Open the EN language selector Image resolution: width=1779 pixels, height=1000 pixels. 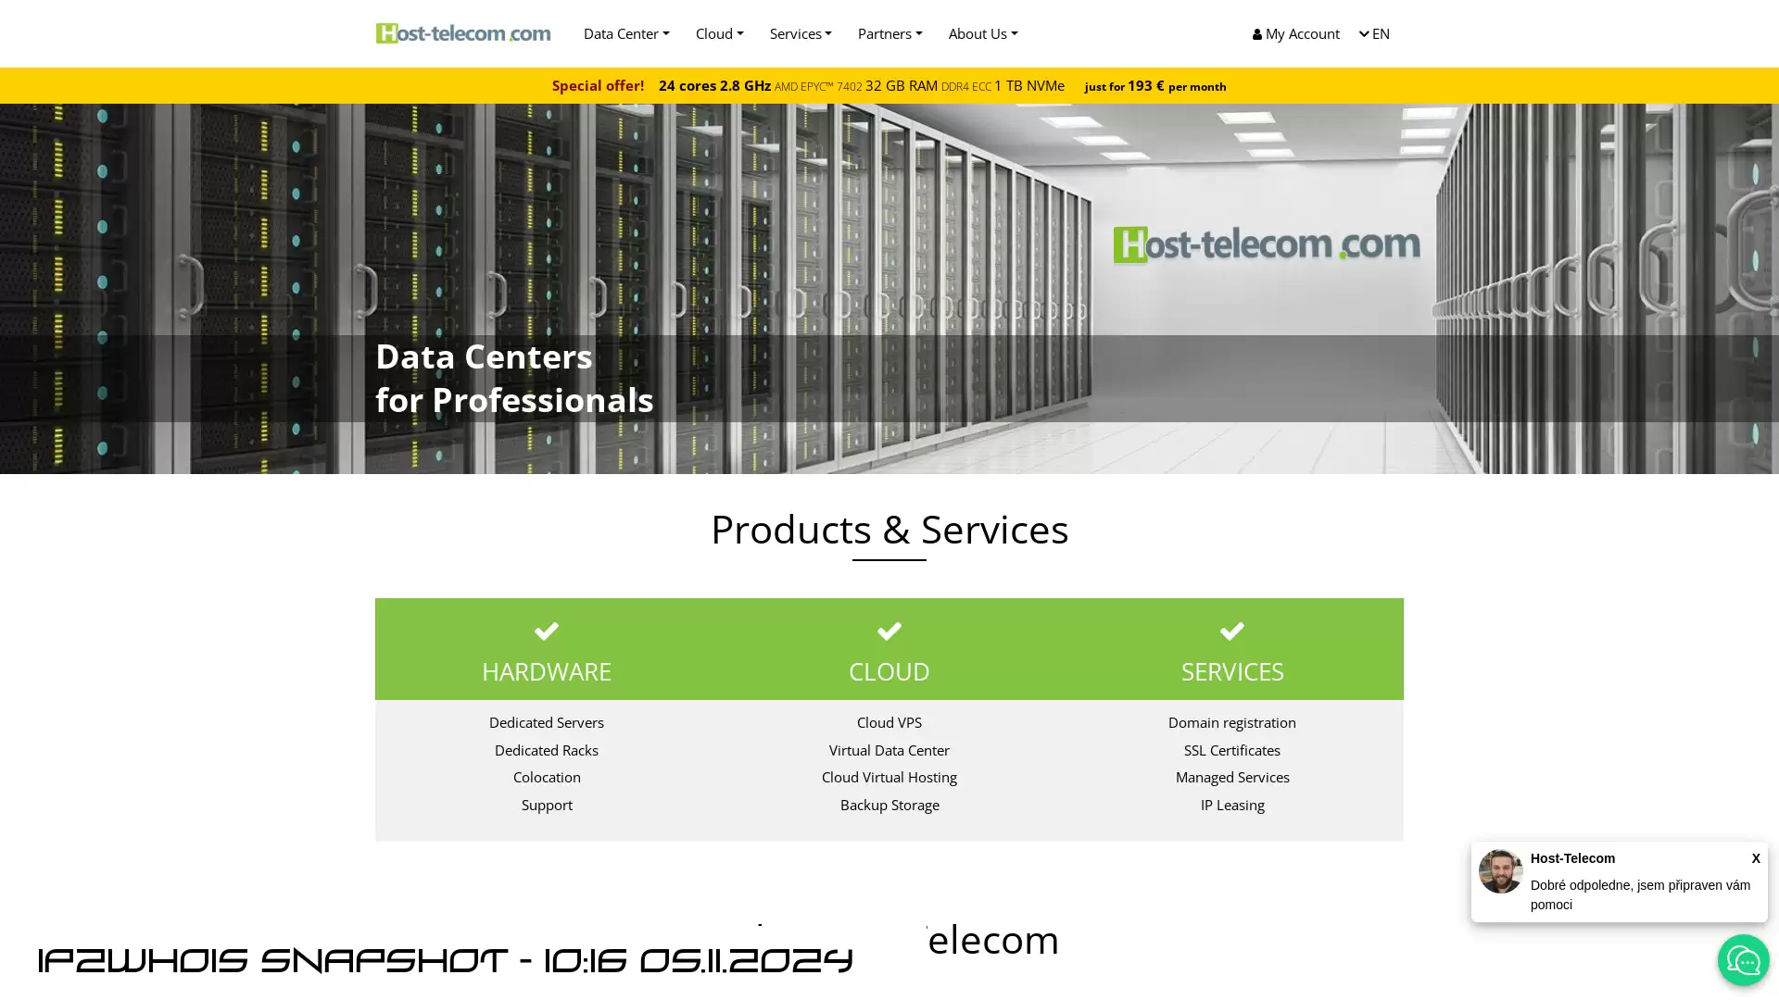click(1374, 33)
